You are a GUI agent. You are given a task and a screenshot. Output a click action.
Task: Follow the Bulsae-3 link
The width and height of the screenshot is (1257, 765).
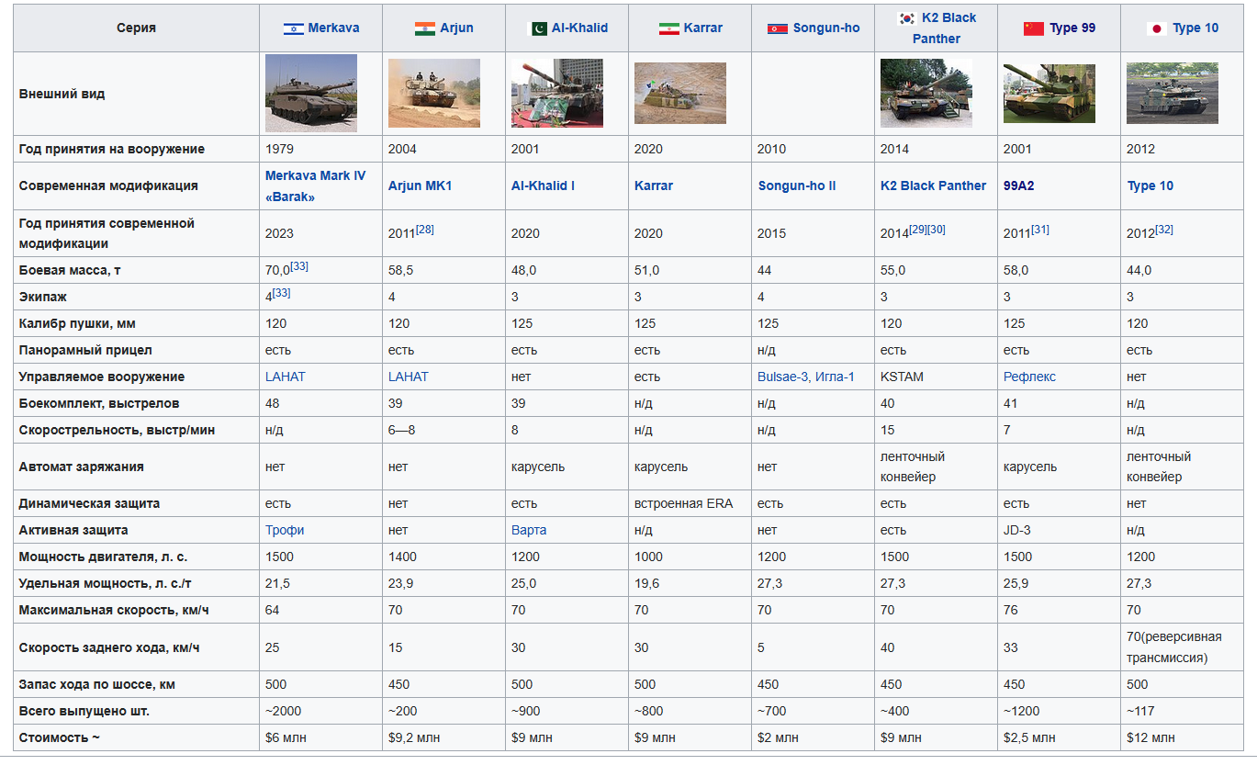click(x=783, y=377)
